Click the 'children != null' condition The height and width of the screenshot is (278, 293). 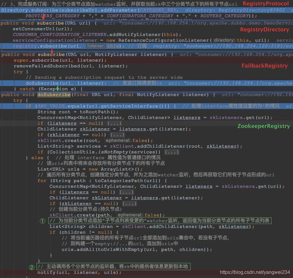(85, 232)
